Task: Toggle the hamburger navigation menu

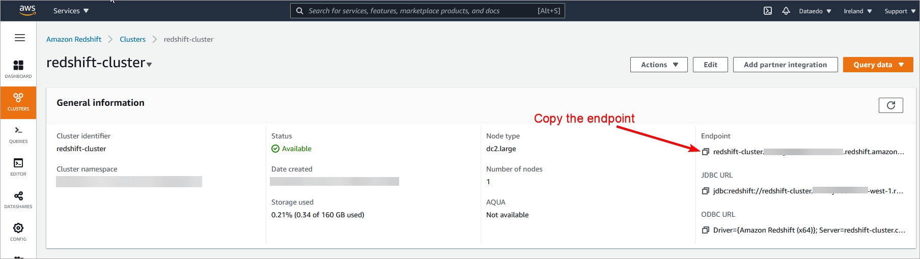Action: [20, 38]
